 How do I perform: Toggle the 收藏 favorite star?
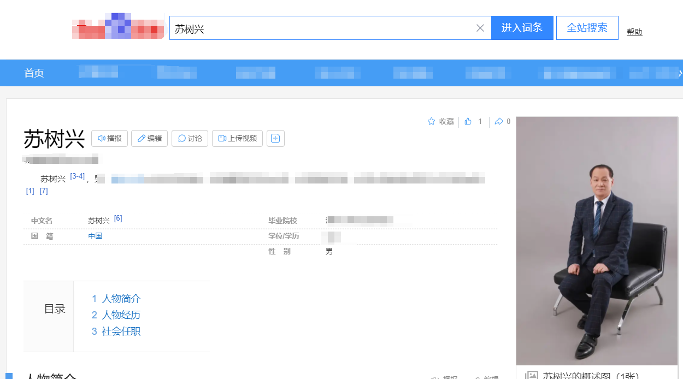pyautogui.click(x=431, y=121)
